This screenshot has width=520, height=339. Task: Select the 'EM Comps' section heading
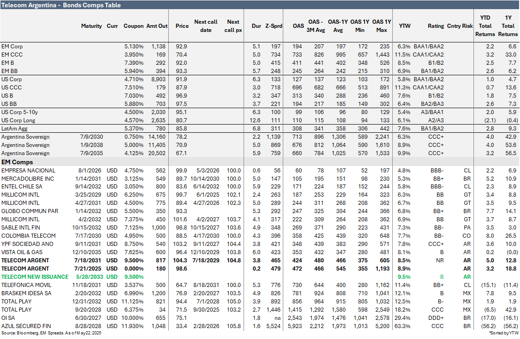pos(17,162)
